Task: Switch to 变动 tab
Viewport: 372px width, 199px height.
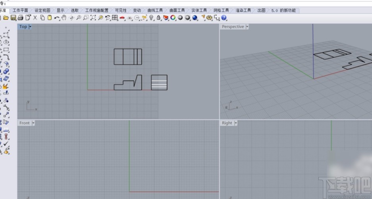Action: pyautogui.click(x=137, y=10)
